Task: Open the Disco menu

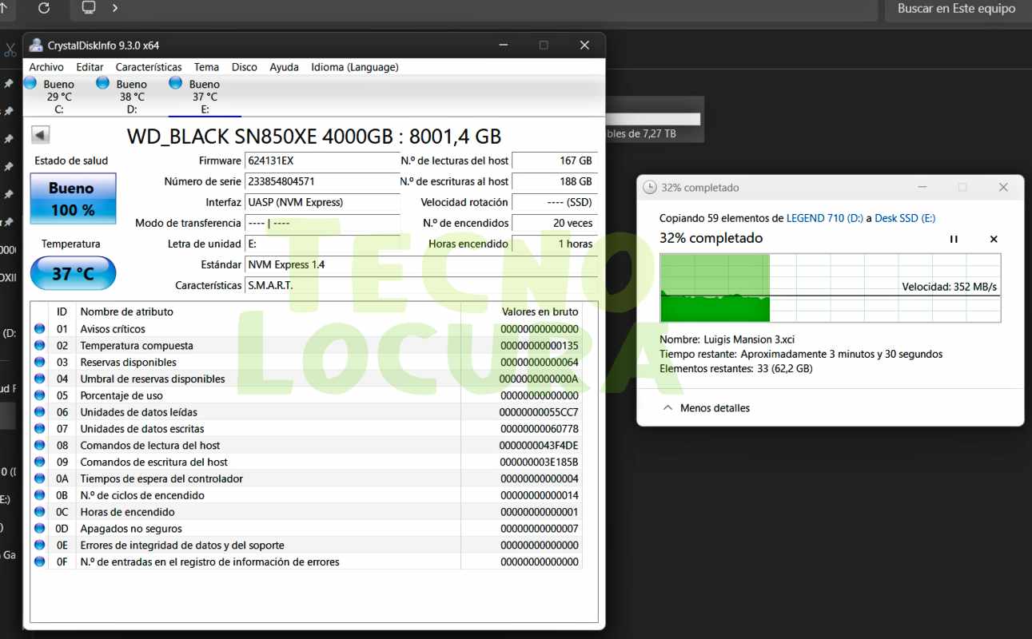Action: point(245,67)
